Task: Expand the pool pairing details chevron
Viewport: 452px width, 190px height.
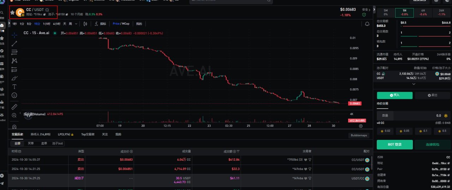Action: (414, 84)
